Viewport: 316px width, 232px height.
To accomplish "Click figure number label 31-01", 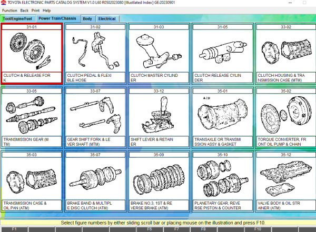I will [32, 27].
